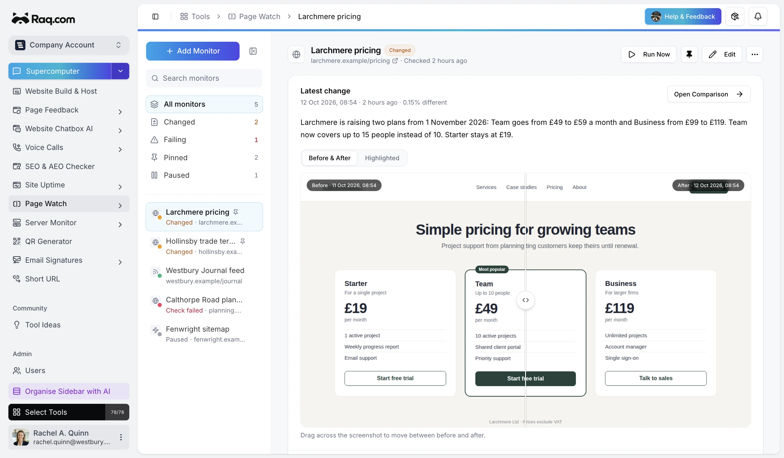This screenshot has width=784, height=458.
Task: Filter monitors by Failing
Action: 204,140
